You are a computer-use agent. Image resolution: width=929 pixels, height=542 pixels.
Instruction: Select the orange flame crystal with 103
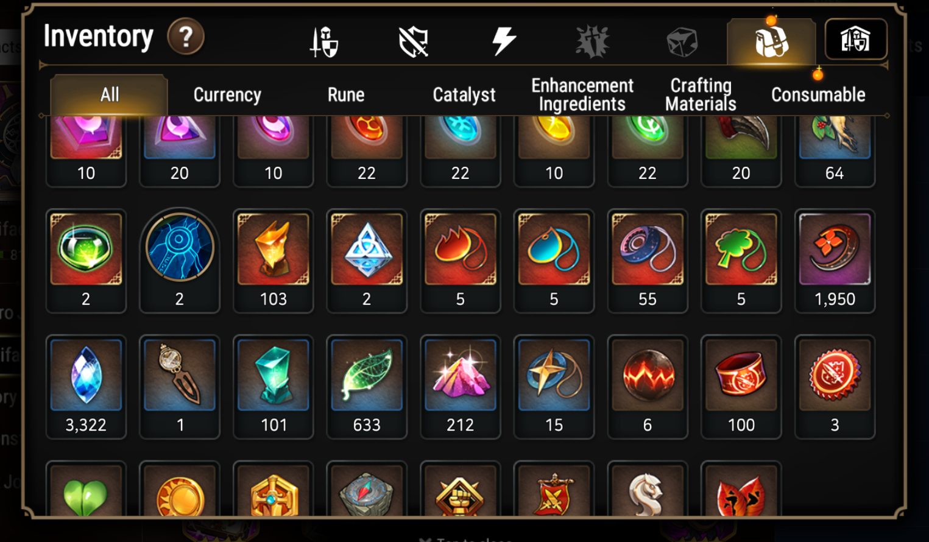coord(273,261)
